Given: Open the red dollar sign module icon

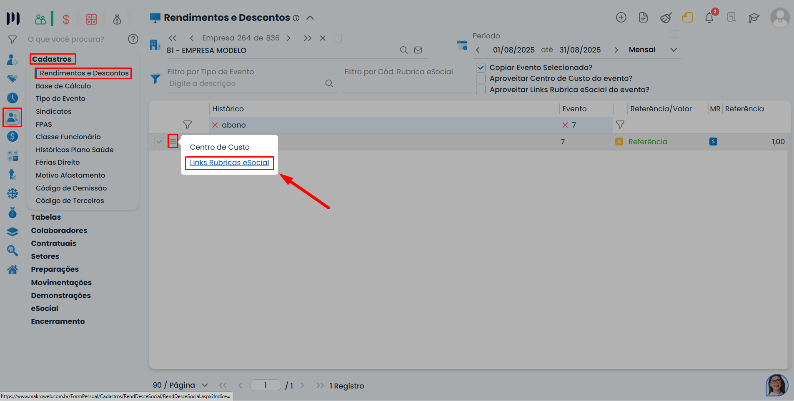Looking at the screenshot, I should 66,19.
